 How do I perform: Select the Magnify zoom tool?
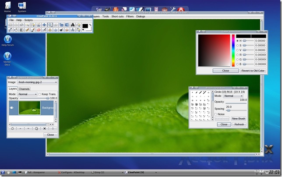point(50,25)
